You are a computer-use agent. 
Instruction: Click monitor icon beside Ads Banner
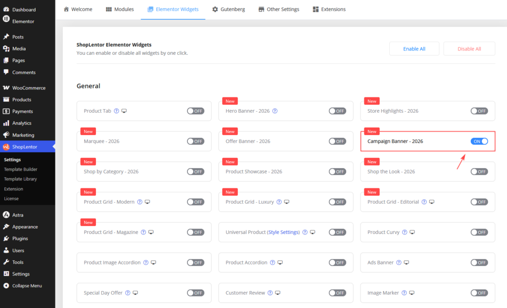pos(406,263)
